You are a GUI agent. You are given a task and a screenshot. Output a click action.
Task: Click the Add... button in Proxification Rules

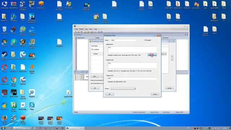click(95, 76)
